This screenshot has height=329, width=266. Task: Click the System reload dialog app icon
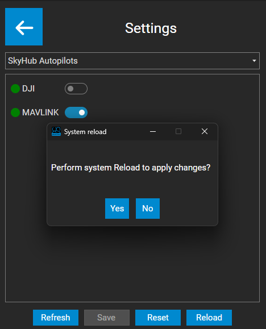[56, 132]
